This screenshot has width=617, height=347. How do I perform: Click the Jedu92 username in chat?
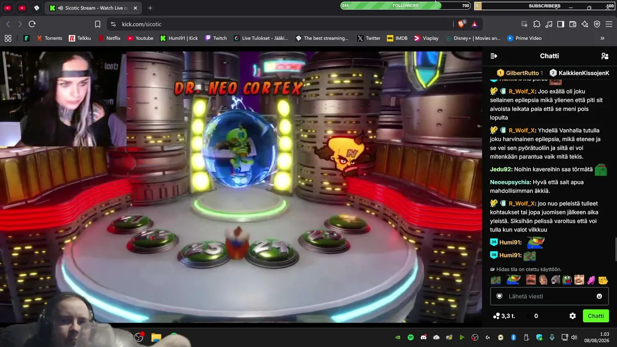[501, 169]
